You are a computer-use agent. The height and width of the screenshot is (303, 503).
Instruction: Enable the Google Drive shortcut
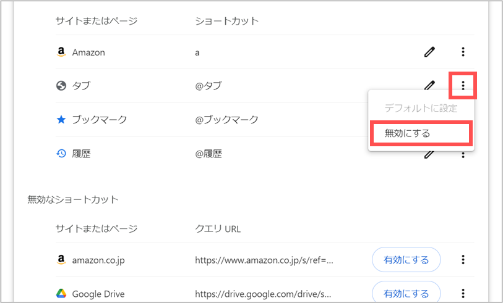pos(406,293)
